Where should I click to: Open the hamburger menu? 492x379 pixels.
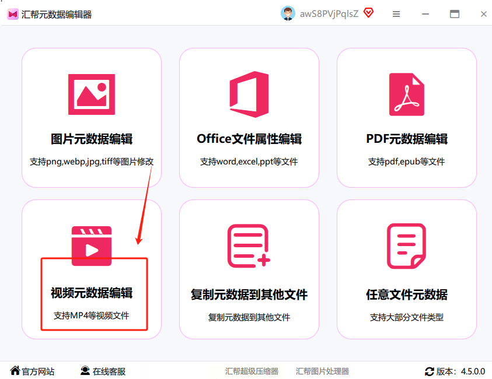coord(396,14)
